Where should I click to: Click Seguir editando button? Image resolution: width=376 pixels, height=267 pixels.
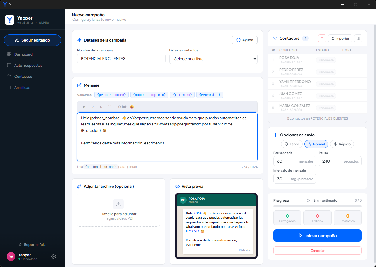(x=32, y=40)
